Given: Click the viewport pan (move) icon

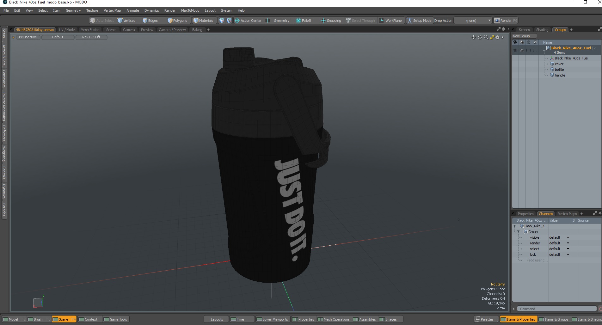Looking at the screenshot, I should [x=473, y=37].
